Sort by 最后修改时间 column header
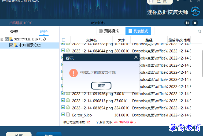203x136 pixels. [179, 40]
